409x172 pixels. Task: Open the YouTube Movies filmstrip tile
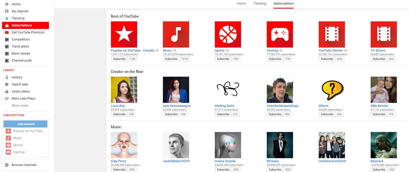pos(332,34)
